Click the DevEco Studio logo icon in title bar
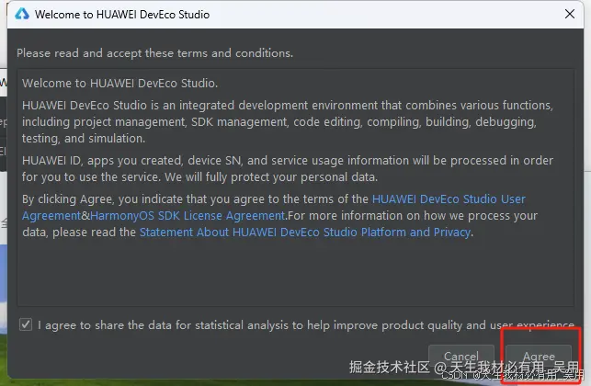591x386 pixels. click(x=22, y=14)
